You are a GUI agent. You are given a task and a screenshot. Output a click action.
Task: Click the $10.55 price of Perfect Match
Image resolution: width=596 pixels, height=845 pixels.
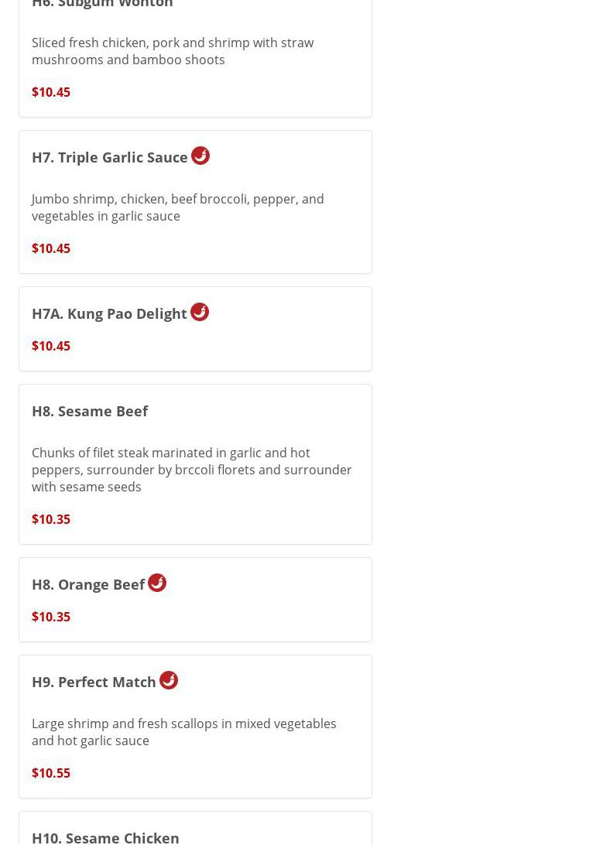51,773
